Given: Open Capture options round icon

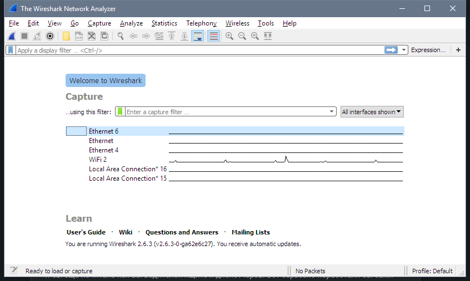Looking at the screenshot, I should click(x=50, y=36).
